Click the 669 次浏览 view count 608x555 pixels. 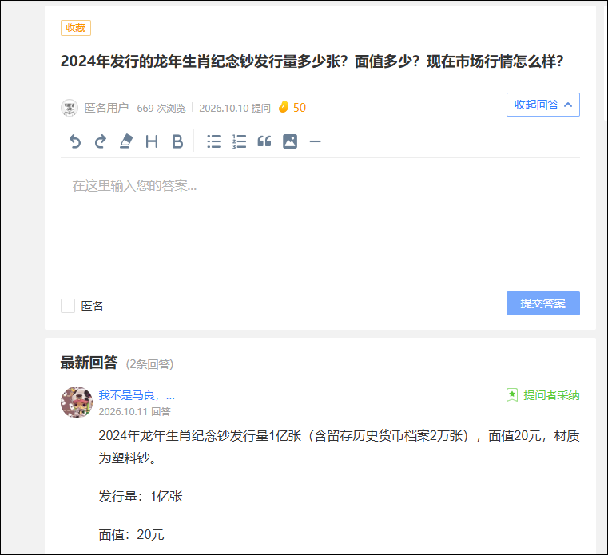161,108
